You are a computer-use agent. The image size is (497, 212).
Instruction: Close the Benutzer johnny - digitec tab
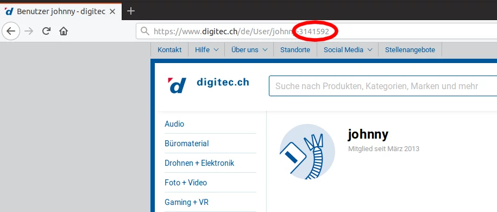click(x=112, y=12)
